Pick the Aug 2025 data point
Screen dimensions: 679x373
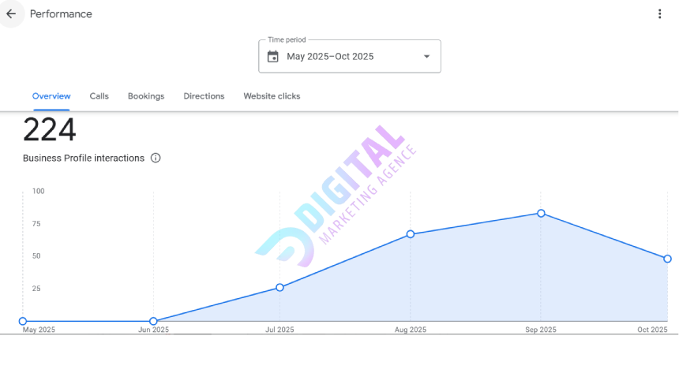pyautogui.click(x=411, y=234)
